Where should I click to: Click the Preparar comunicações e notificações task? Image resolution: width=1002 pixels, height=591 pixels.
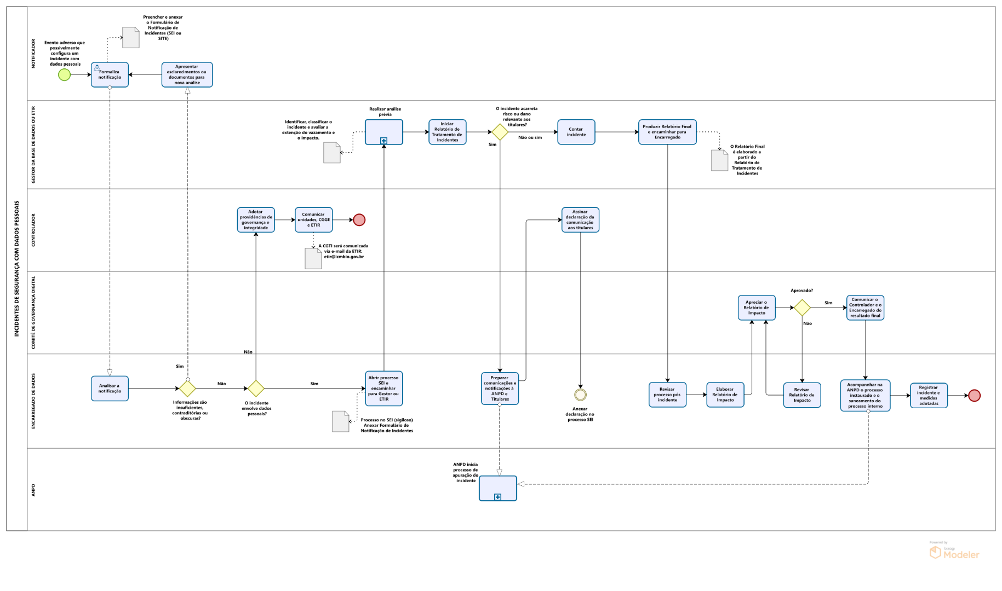pyautogui.click(x=500, y=389)
